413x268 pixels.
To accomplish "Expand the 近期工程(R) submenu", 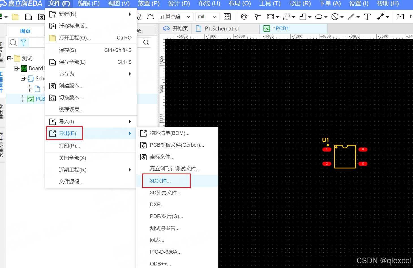I will pyautogui.click(x=91, y=170).
